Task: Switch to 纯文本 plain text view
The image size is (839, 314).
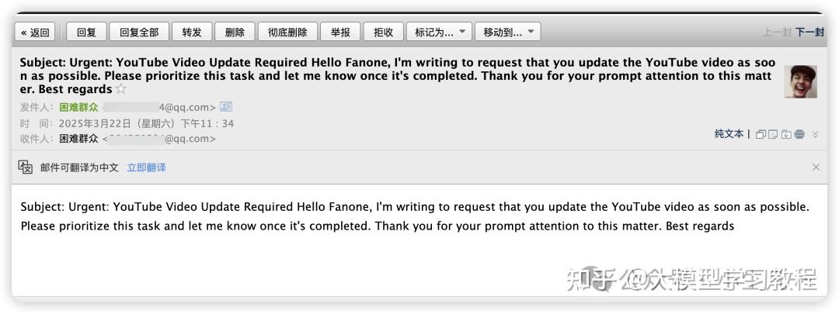Action: (729, 134)
